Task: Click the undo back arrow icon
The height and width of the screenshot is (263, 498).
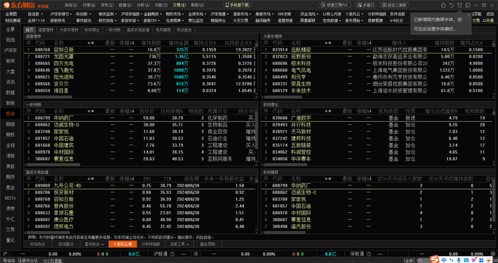Action: point(452,5)
